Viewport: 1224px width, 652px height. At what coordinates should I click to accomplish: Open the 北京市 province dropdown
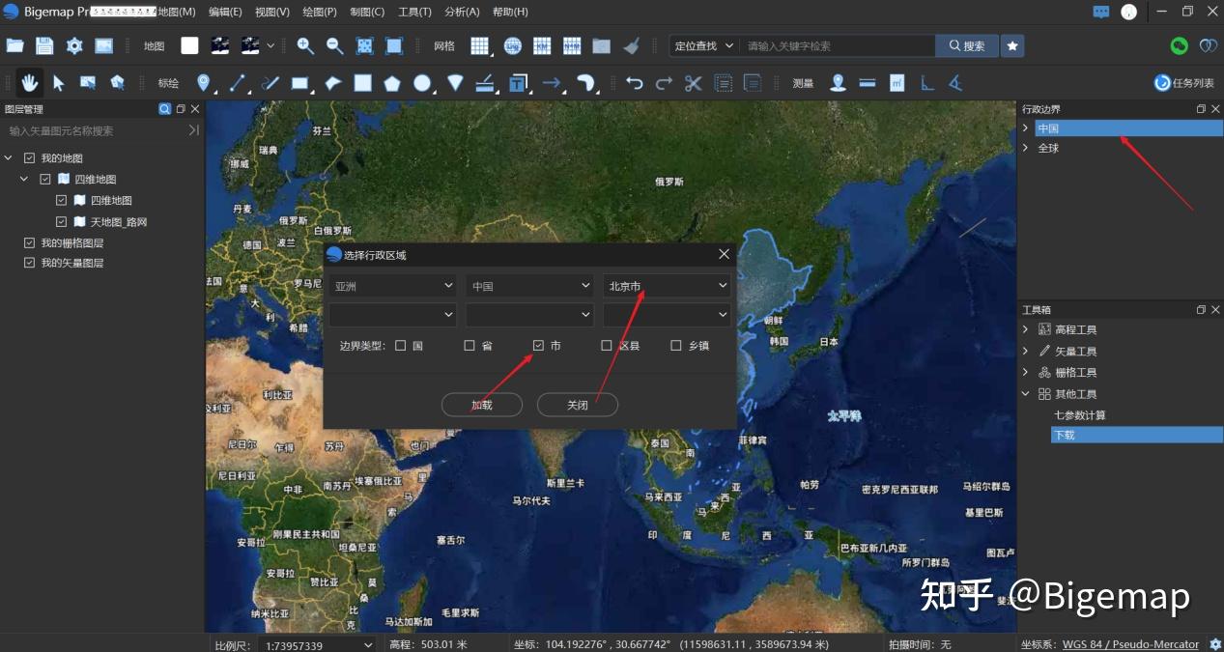point(667,286)
